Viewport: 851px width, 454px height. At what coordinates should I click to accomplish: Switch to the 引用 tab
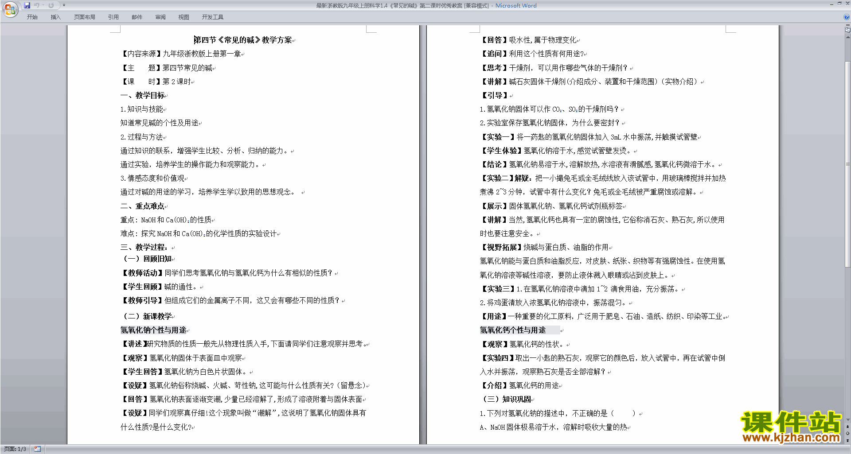(x=113, y=17)
